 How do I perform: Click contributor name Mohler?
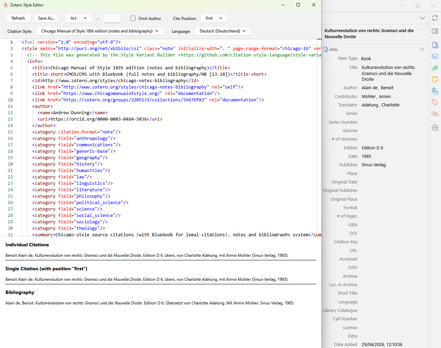[x=369, y=97]
